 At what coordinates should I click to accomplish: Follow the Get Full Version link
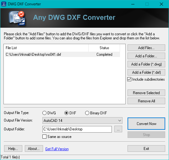click(x=57, y=149)
